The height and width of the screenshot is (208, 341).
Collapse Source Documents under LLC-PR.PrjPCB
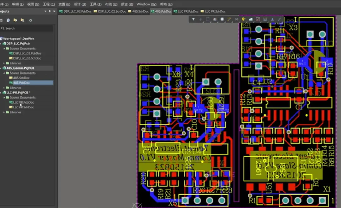pyautogui.click(x=4, y=97)
